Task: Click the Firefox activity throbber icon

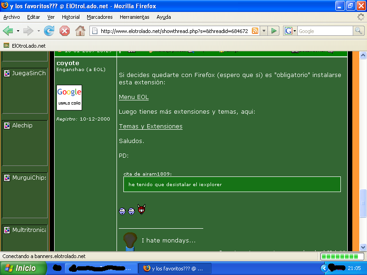Action: coord(361,17)
